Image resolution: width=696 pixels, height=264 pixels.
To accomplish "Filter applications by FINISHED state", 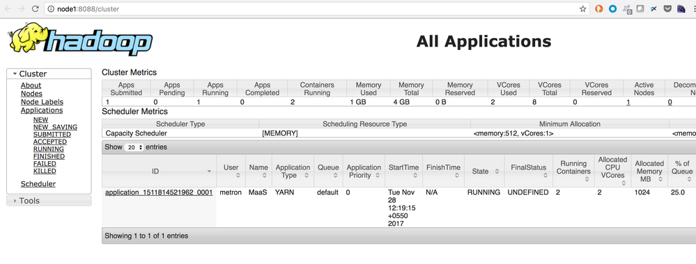I will click(49, 156).
